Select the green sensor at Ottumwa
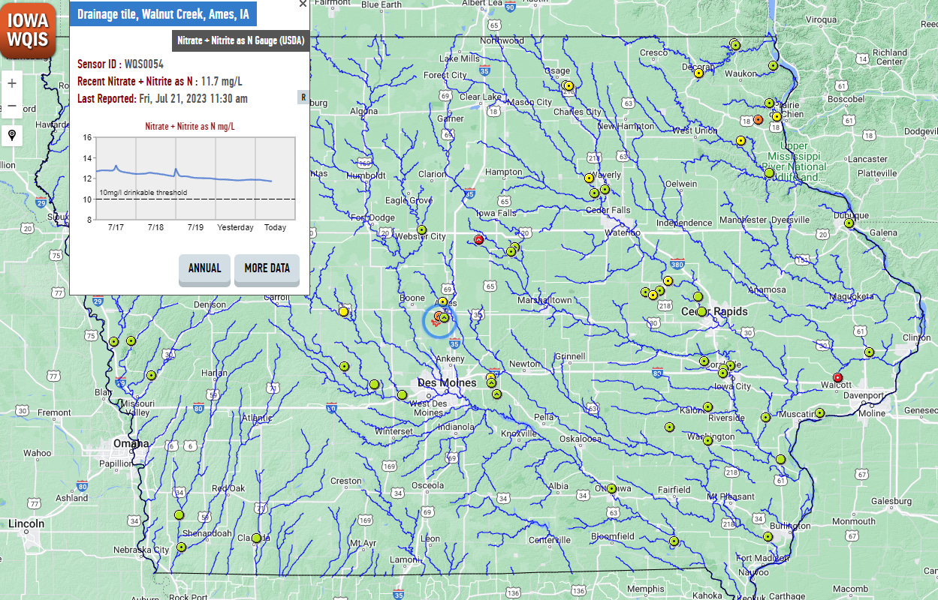The height and width of the screenshot is (600, 938). click(x=612, y=488)
